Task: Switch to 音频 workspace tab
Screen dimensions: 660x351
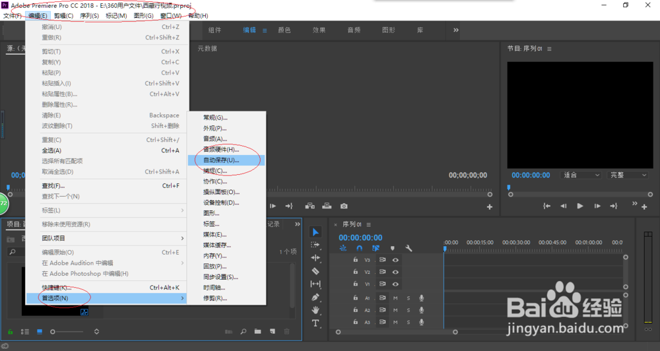Action: click(354, 30)
